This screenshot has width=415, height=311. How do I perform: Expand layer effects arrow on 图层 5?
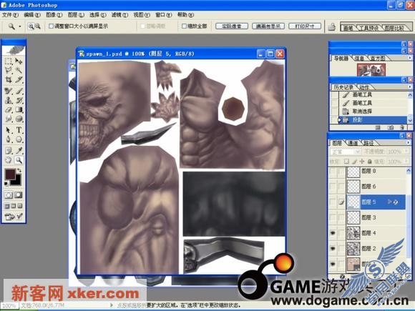[x=389, y=202]
